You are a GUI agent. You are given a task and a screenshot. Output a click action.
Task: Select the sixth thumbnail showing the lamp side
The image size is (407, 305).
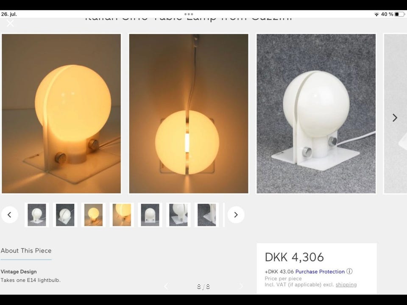[x=178, y=215]
